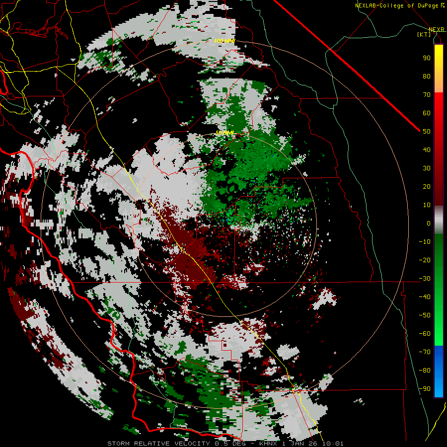Click the Storm Relative Velocity caption at bottom

tap(225, 444)
